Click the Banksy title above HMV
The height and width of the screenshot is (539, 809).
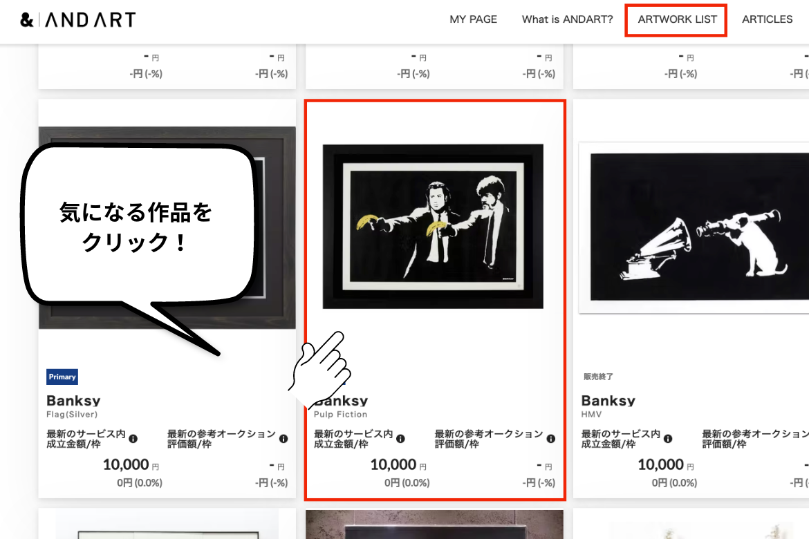608,401
